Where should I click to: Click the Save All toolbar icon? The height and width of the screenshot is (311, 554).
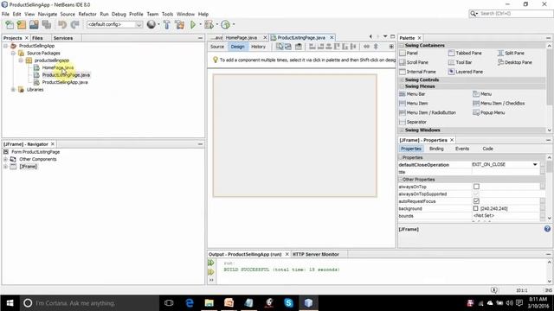[x=47, y=24]
